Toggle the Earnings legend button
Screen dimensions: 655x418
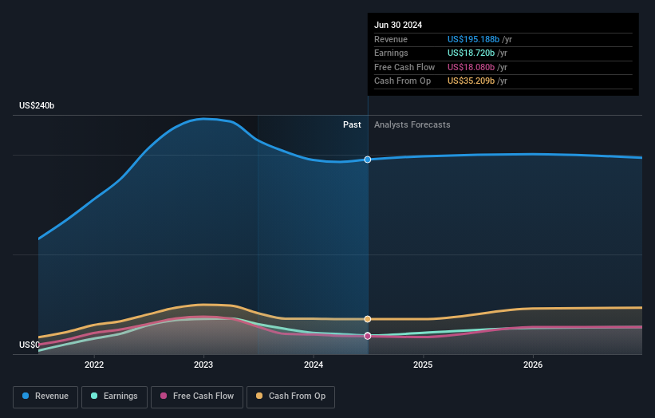pos(114,396)
